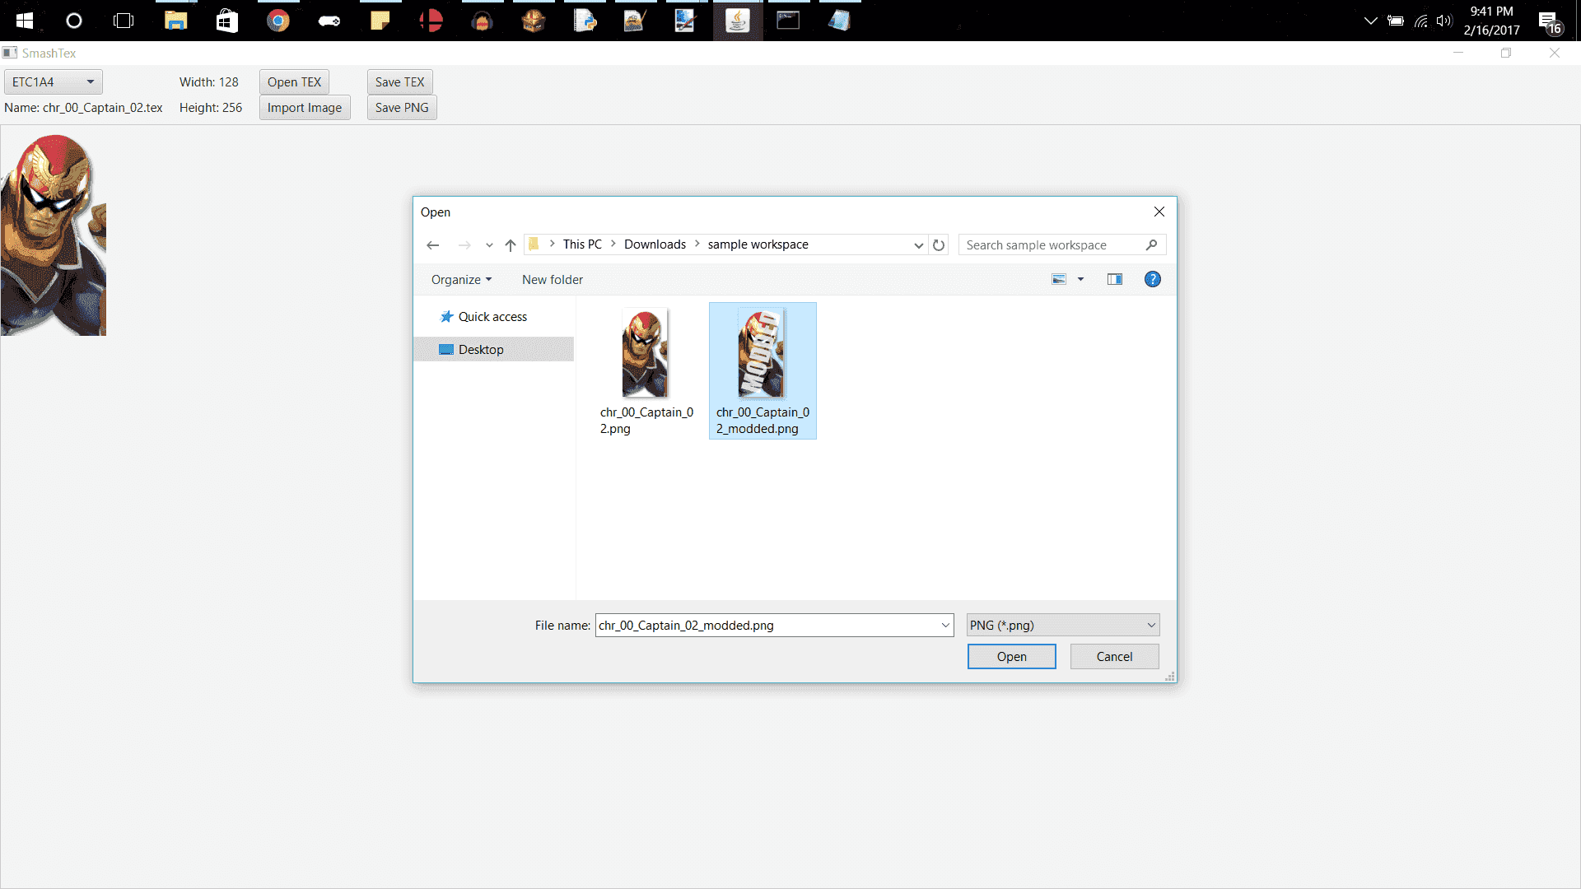Click the Open TEX button

click(x=294, y=82)
